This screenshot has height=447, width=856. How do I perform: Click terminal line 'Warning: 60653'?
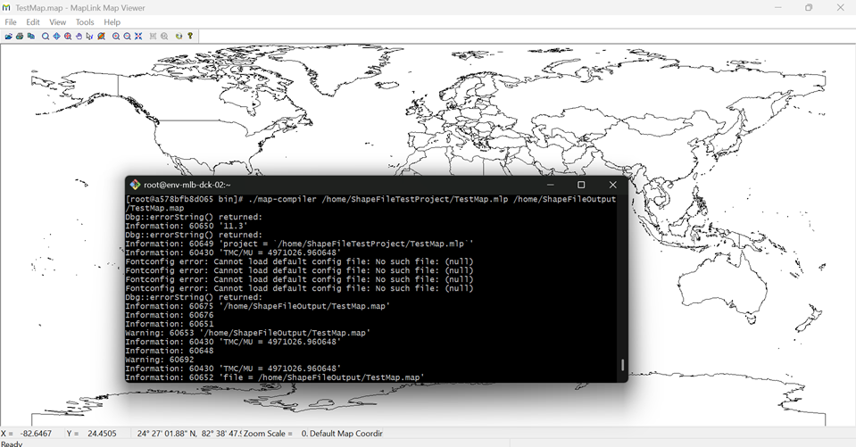click(248, 333)
